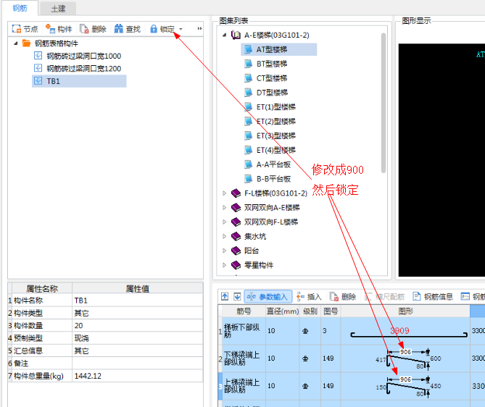Select AT型楼梯 in atlas list

(278, 49)
